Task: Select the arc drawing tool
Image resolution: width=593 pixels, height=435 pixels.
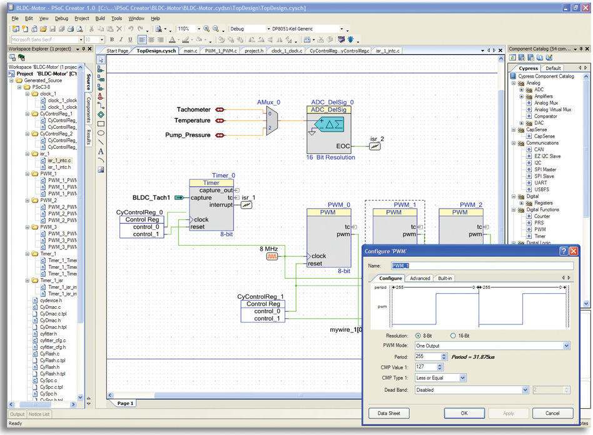Action: [x=101, y=160]
